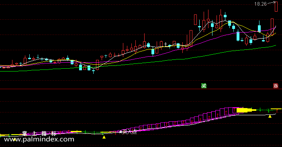Click the 18.26 high price label
Viewport: 282px width, 147px height.
coord(260,4)
